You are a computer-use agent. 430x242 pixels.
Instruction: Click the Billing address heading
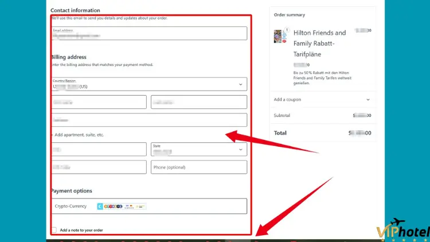coord(69,57)
